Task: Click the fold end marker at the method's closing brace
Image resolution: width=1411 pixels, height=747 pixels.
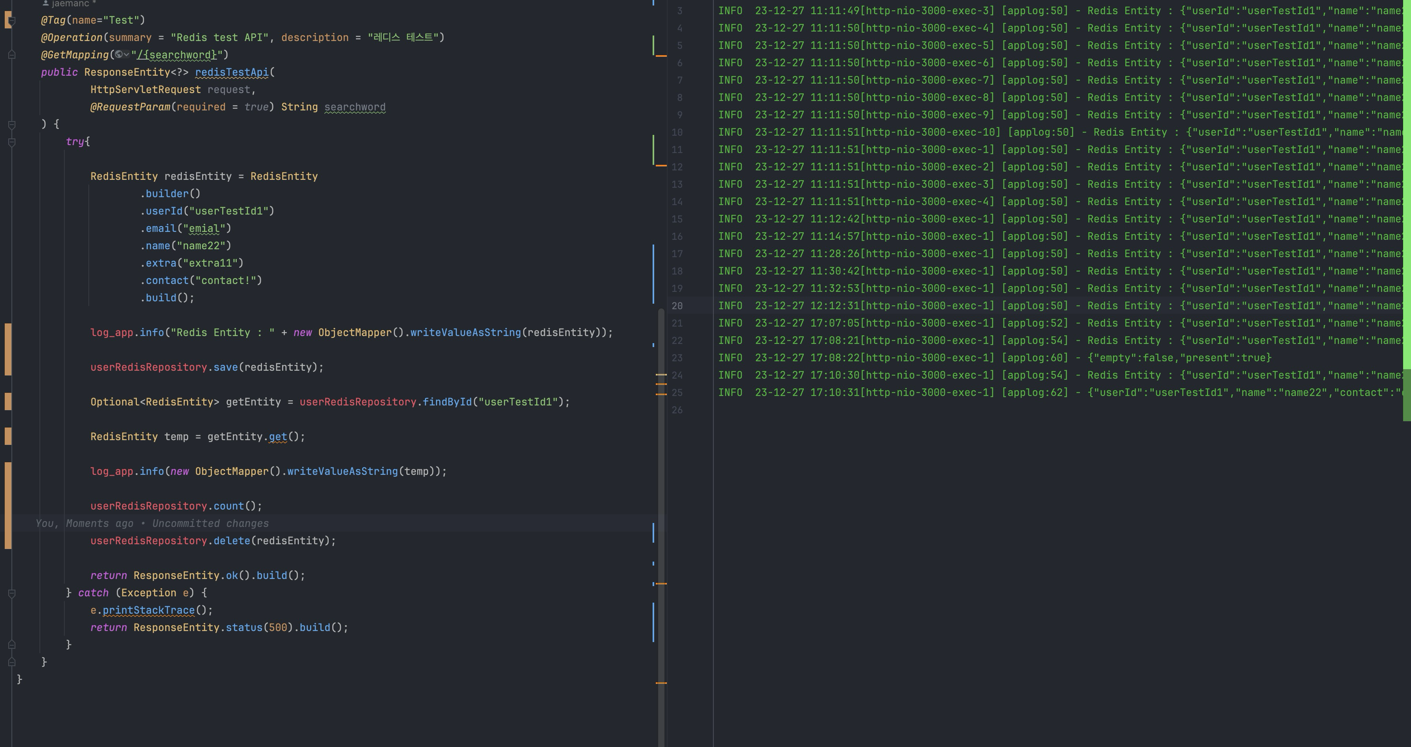Action: [x=11, y=662]
